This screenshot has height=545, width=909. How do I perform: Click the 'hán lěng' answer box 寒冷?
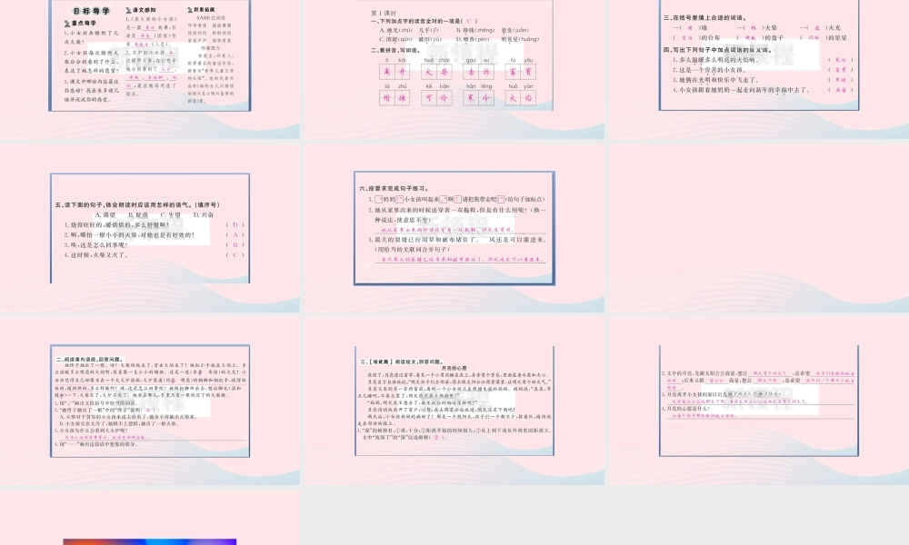pyautogui.click(x=479, y=98)
